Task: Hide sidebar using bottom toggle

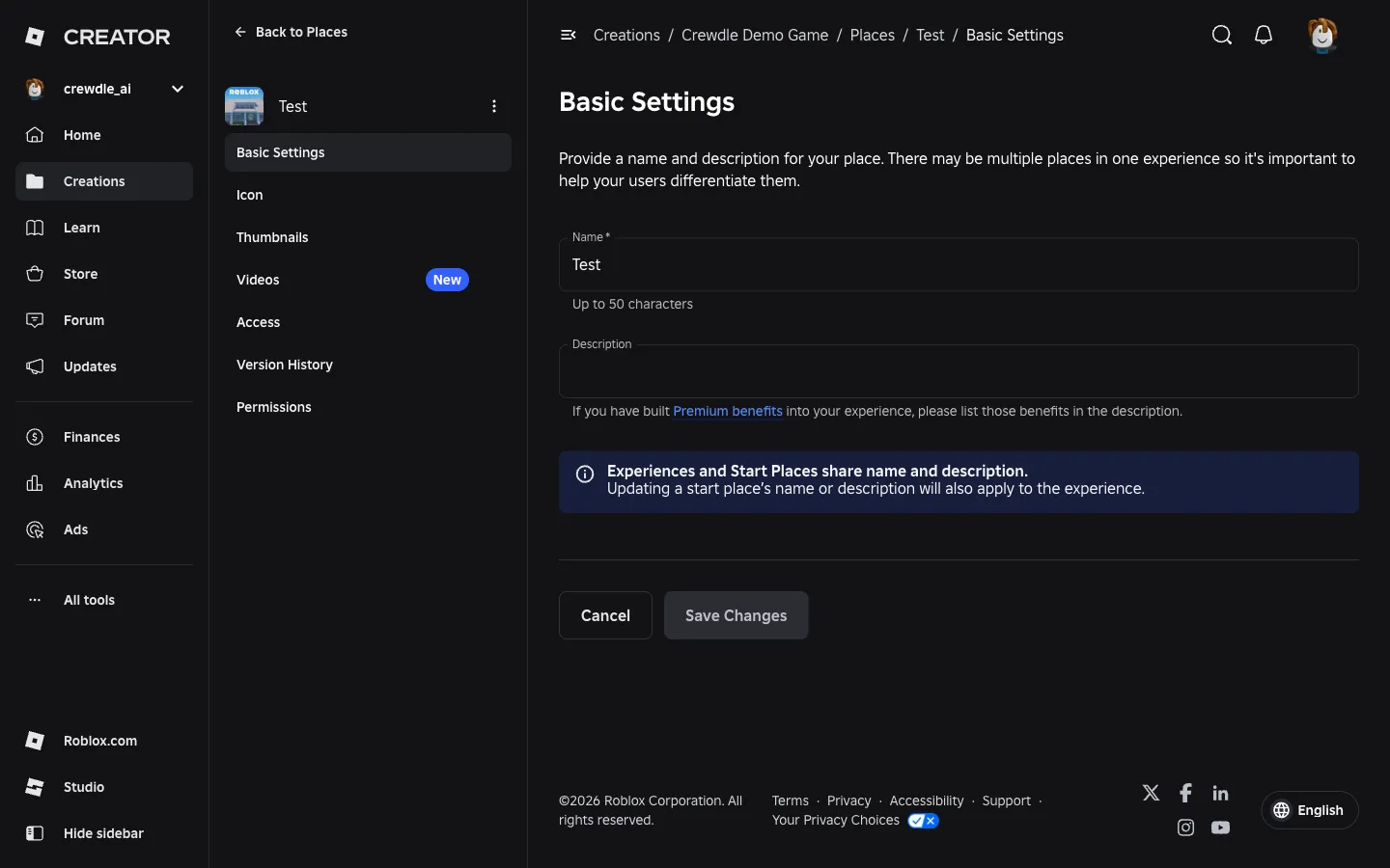Action: coord(104,833)
